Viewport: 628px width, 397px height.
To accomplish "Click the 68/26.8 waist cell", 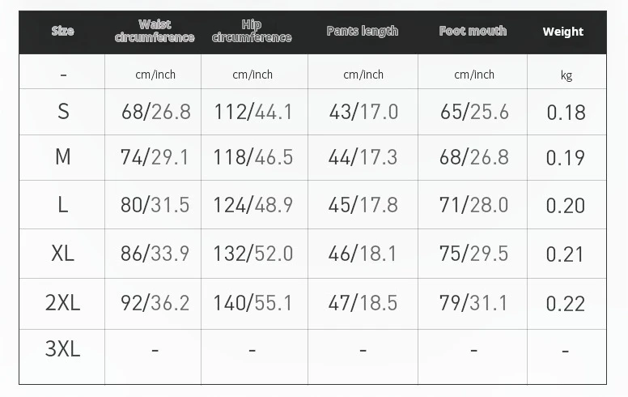I will tap(155, 112).
